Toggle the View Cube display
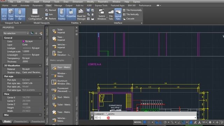The image size is (224, 126). pos(11,14)
